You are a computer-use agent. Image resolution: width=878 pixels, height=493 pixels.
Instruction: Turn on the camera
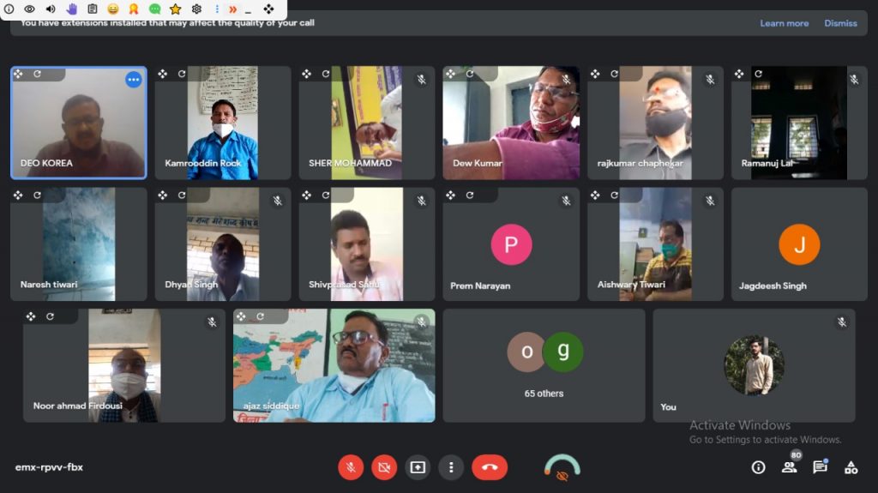pyautogui.click(x=384, y=467)
